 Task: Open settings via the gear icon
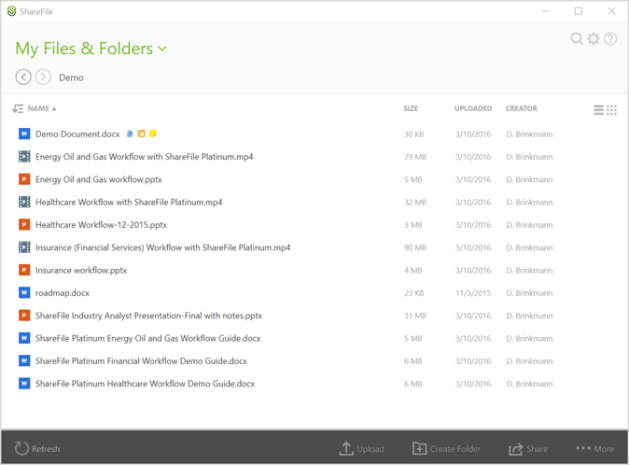594,39
